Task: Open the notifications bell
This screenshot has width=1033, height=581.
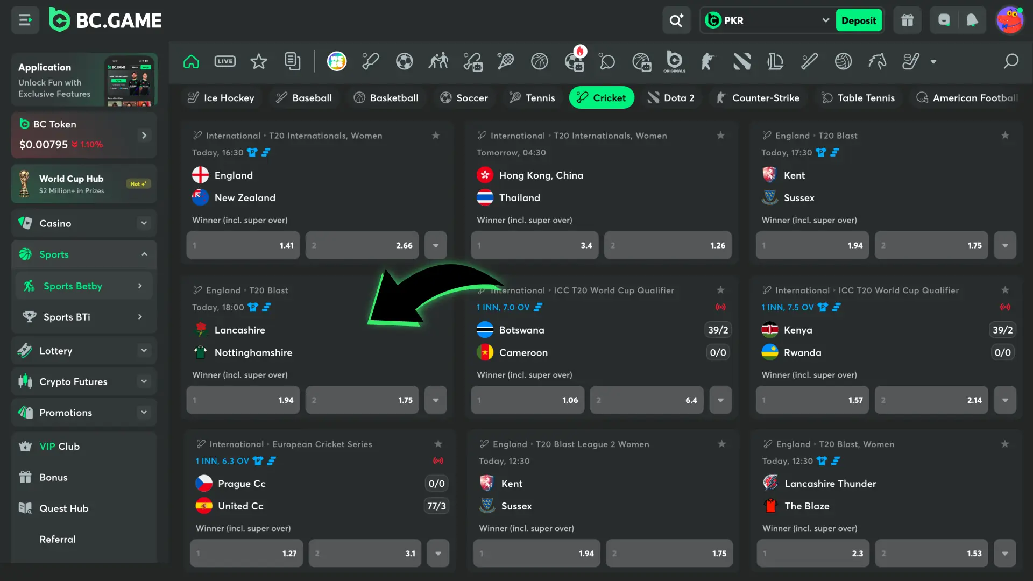Action: click(972, 20)
